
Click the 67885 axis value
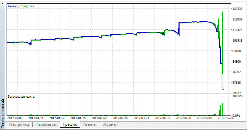[x=236, y=83]
